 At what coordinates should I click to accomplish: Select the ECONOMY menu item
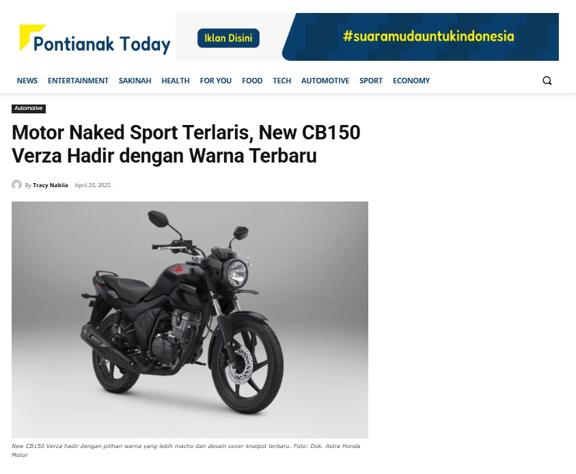(x=411, y=81)
